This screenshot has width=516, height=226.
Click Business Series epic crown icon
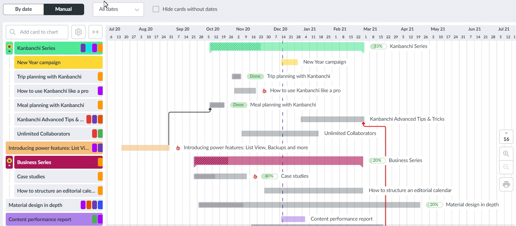[9, 160]
